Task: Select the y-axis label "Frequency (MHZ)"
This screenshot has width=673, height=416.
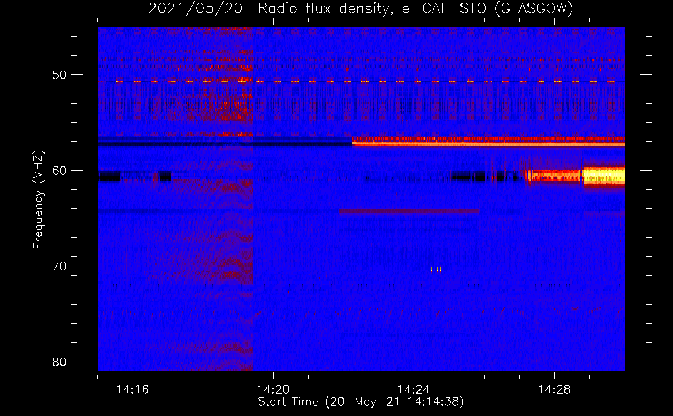Action: click(x=38, y=200)
